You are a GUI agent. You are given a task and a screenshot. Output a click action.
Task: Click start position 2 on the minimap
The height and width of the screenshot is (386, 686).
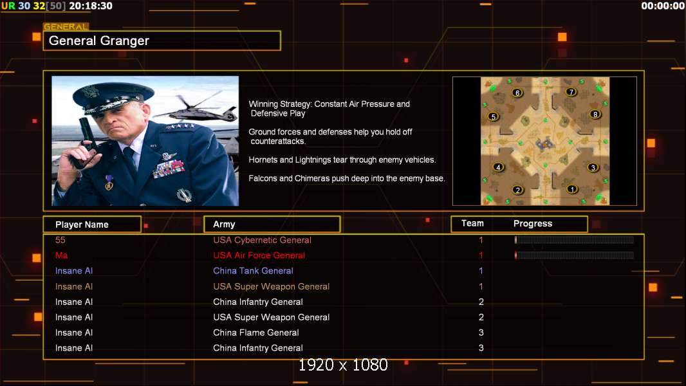click(x=518, y=190)
